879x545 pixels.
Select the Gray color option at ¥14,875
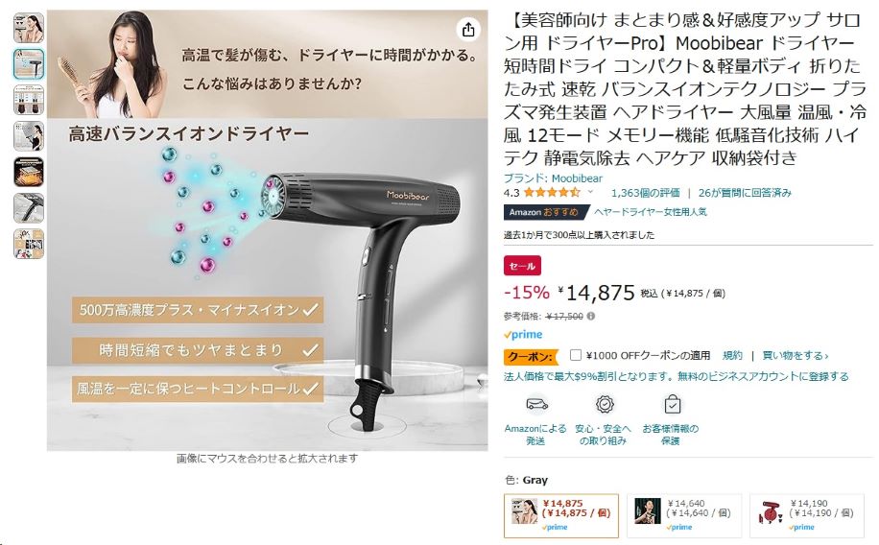(561, 516)
